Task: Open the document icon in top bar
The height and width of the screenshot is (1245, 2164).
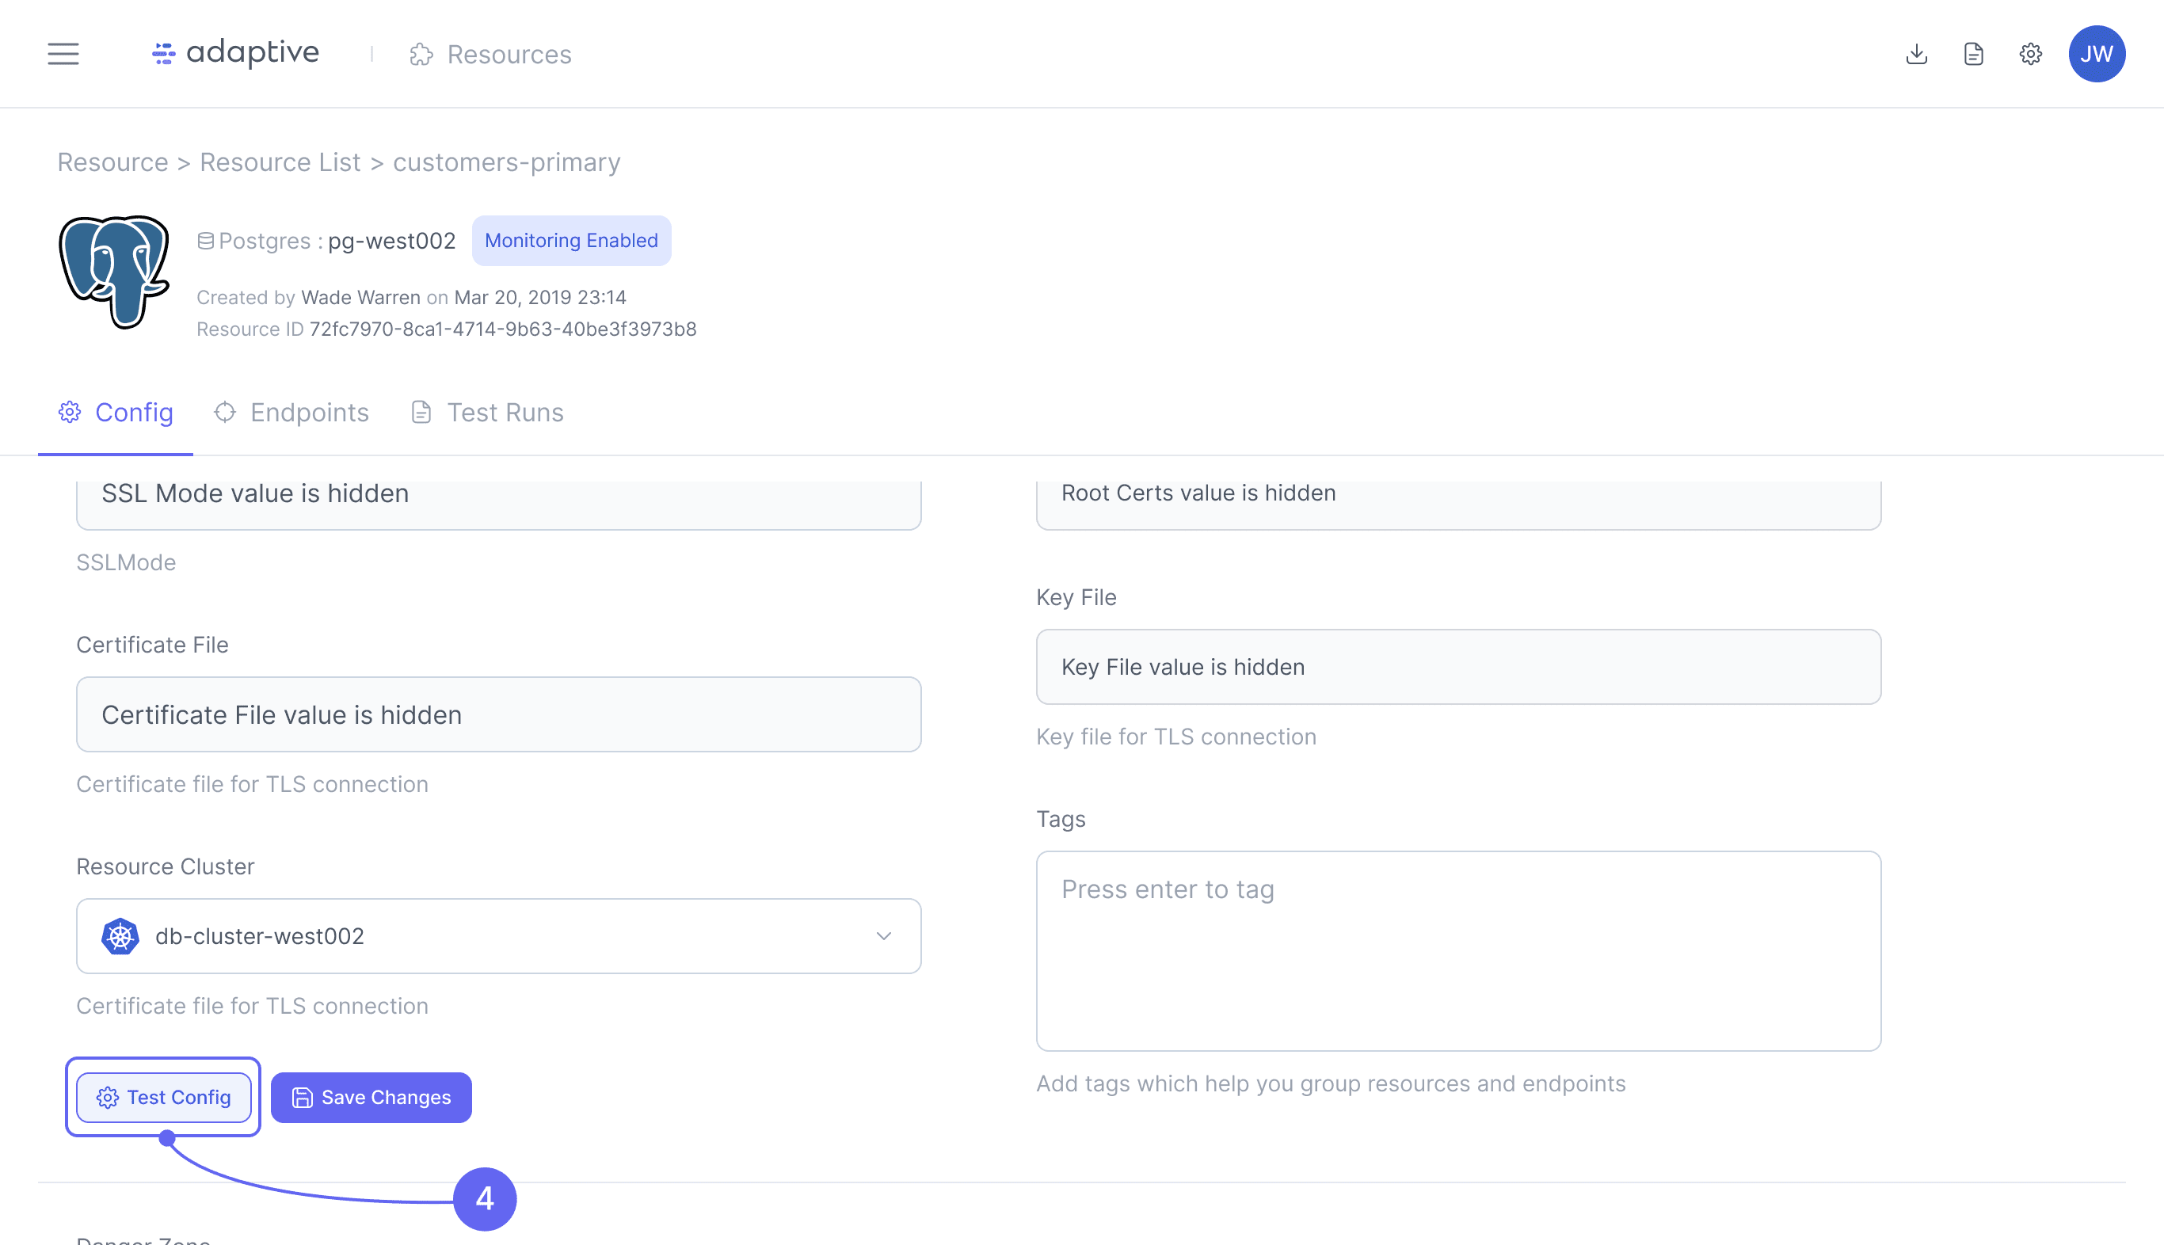Action: coord(1973,54)
